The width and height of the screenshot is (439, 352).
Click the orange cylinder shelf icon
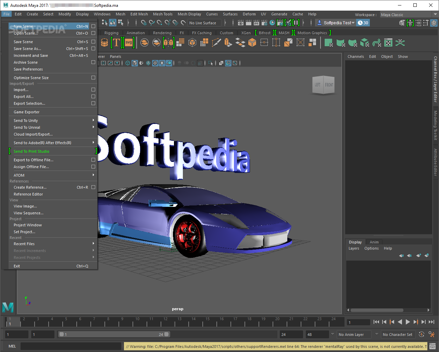[x=105, y=42]
